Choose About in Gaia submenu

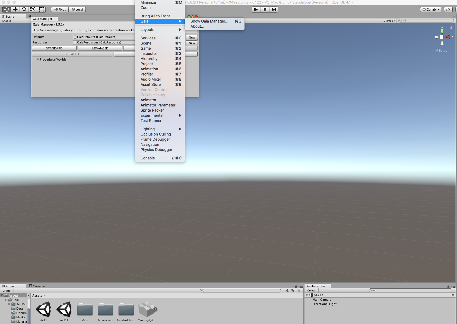215,26
